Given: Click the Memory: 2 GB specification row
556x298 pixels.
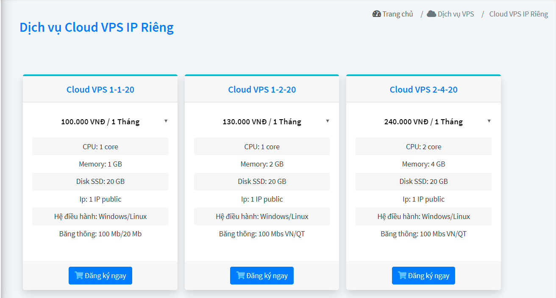Looking at the screenshot, I should [x=262, y=164].
